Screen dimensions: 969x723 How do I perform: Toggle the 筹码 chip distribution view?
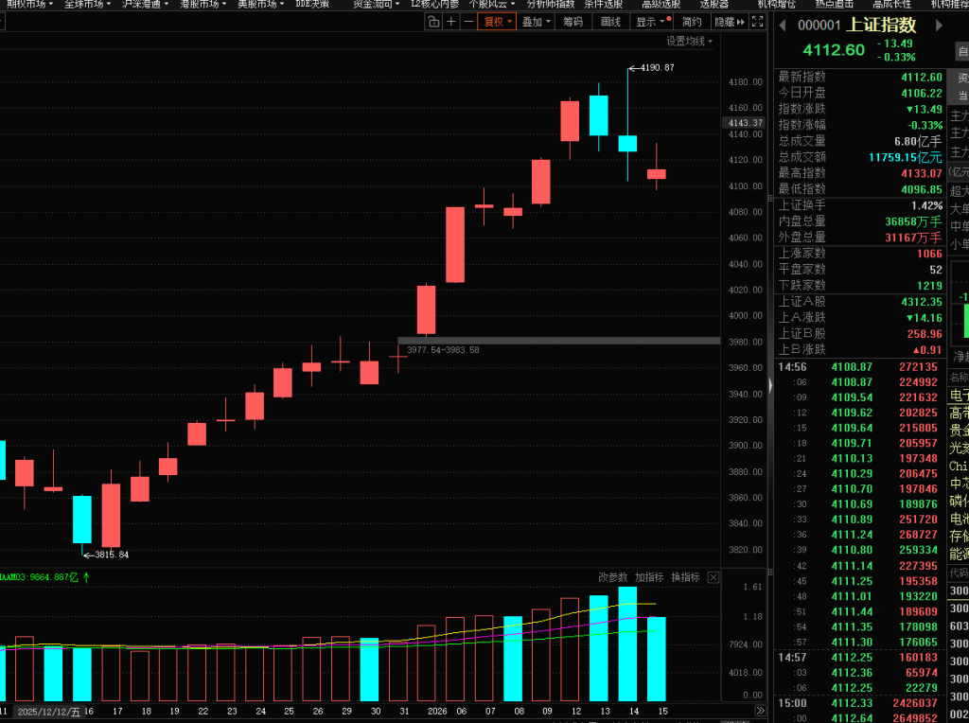click(x=573, y=21)
